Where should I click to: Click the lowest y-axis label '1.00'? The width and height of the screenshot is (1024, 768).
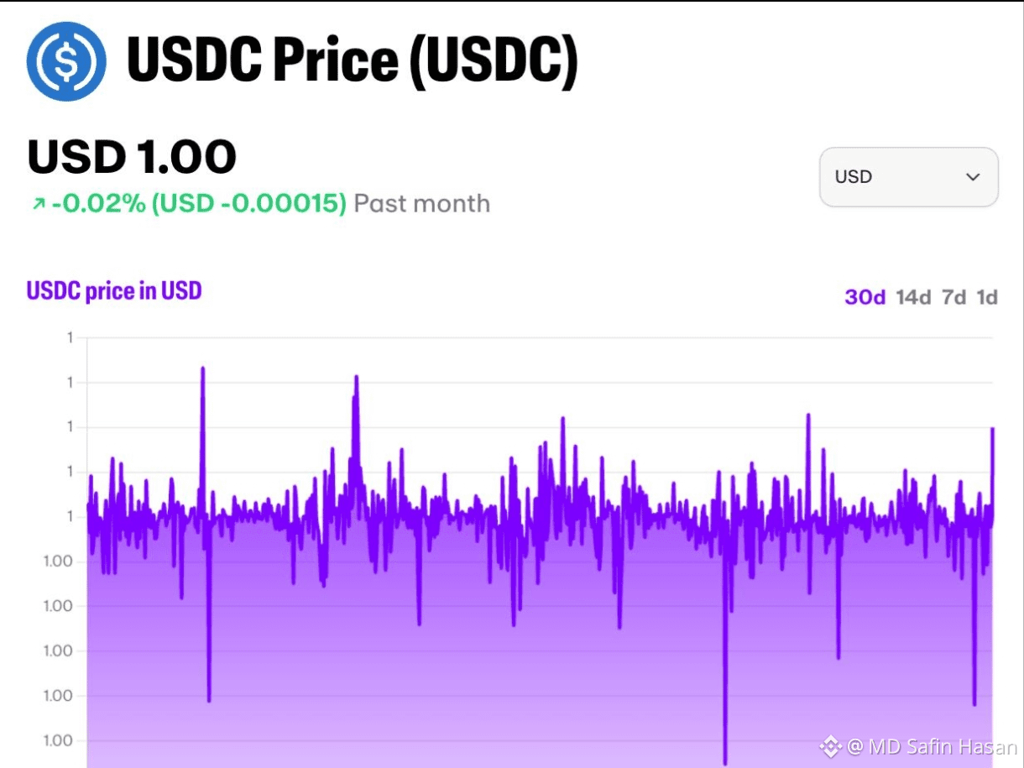tap(58, 740)
